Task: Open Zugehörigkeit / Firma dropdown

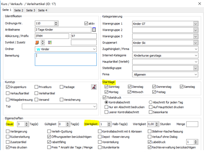Action: 196,49
